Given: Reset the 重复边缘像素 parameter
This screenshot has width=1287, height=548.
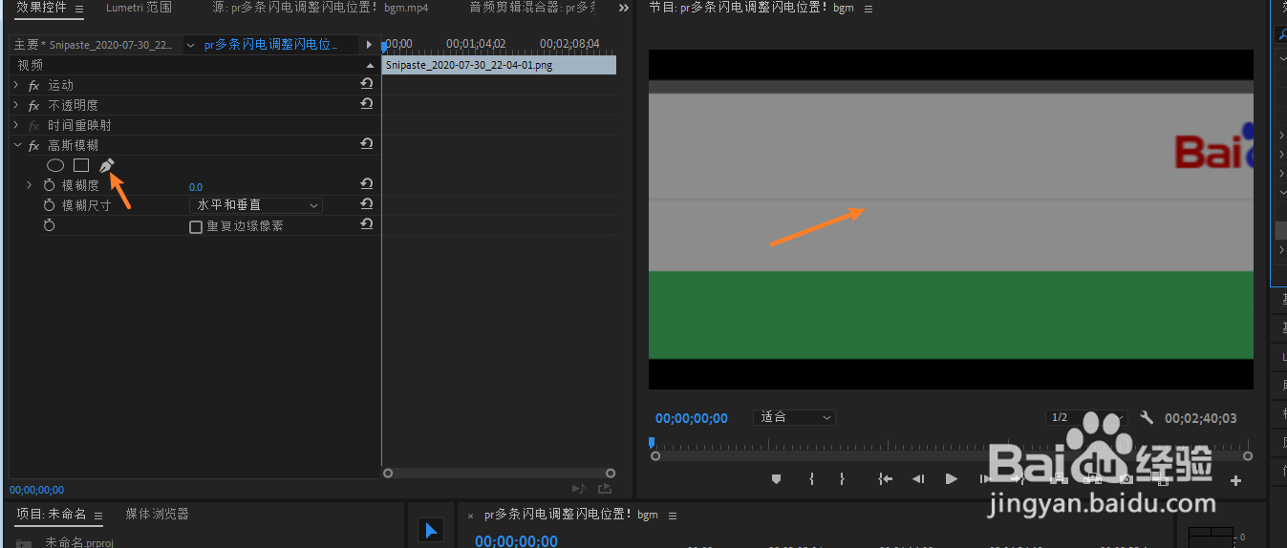Looking at the screenshot, I should pos(366,225).
